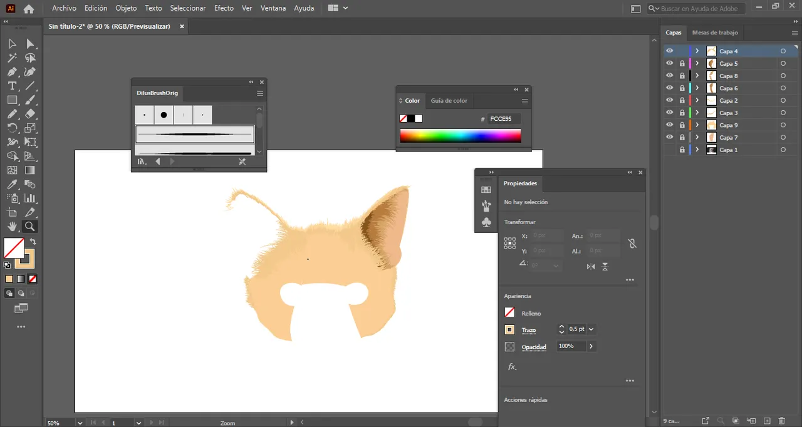
Task: Open the Ventana menu
Action: point(273,8)
